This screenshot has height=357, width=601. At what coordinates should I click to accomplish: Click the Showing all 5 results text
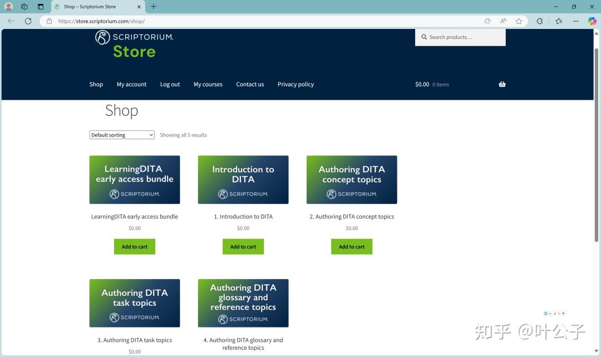(183, 135)
